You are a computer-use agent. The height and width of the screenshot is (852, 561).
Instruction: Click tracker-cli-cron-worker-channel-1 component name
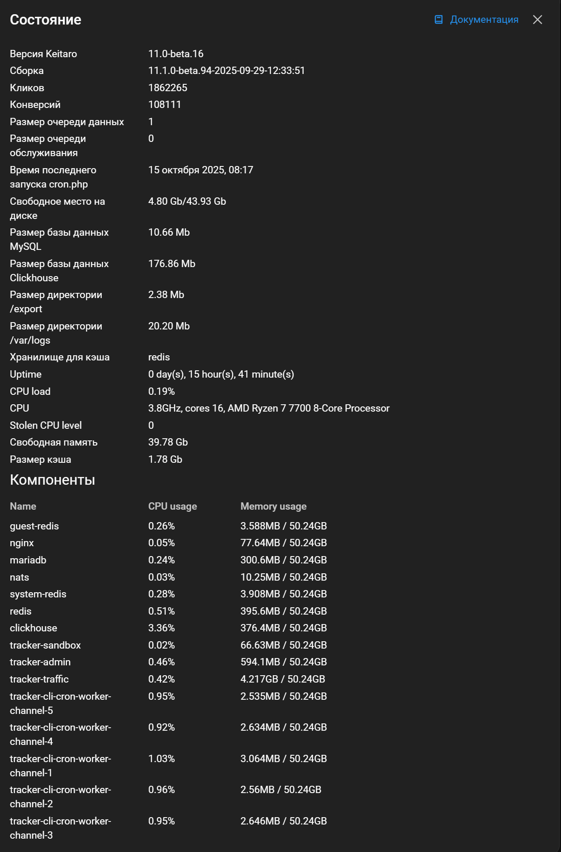(60, 766)
